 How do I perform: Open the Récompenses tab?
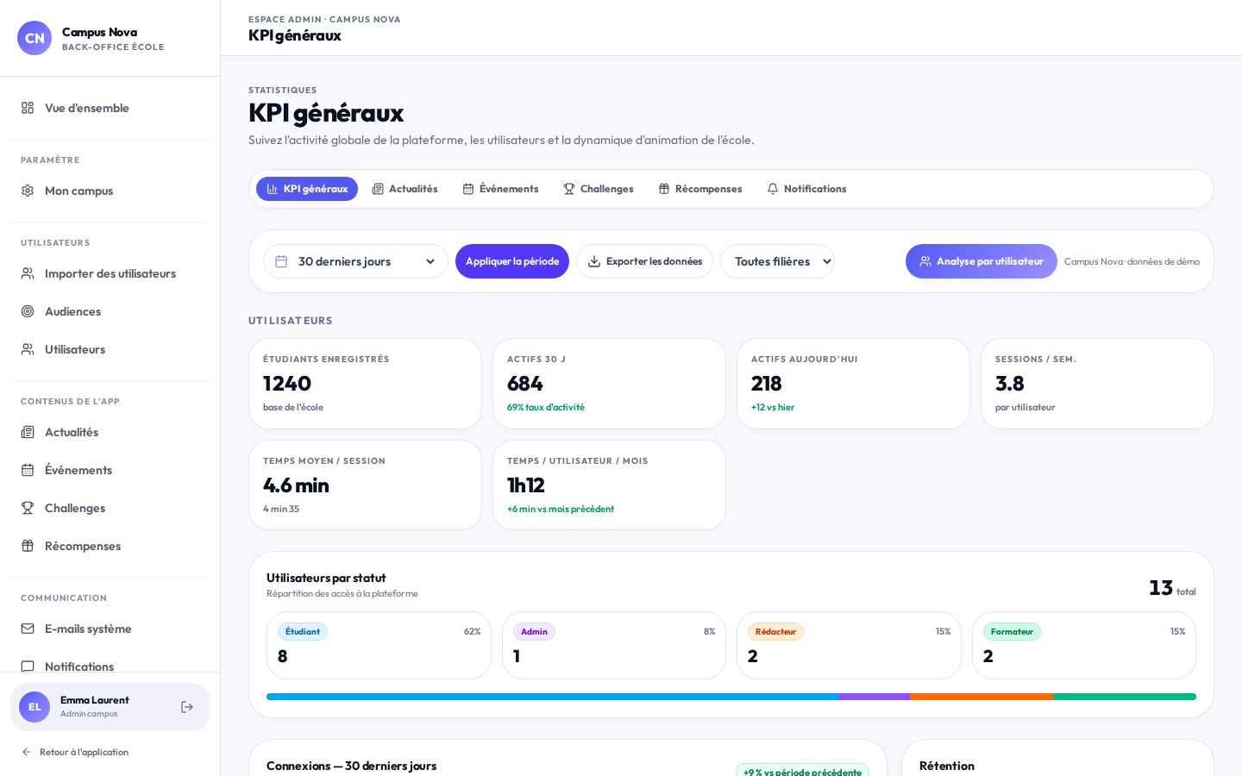click(700, 189)
